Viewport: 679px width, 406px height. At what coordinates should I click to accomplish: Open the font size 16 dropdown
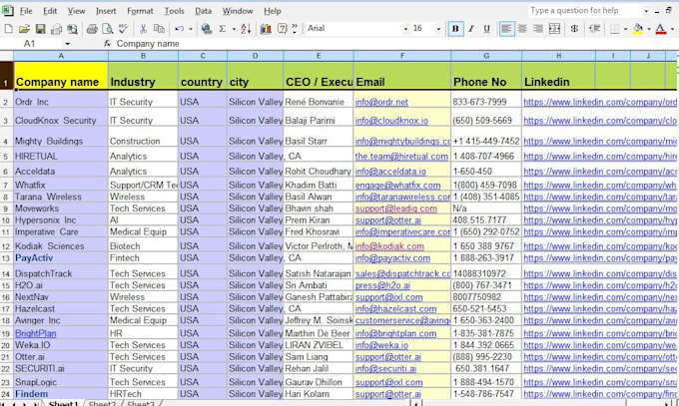pyautogui.click(x=438, y=29)
